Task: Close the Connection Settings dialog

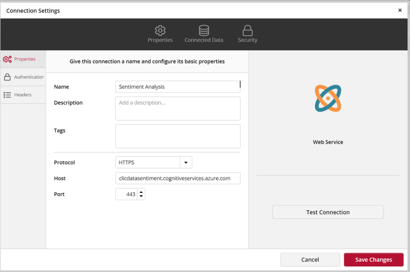Action: pyautogui.click(x=400, y=10)
